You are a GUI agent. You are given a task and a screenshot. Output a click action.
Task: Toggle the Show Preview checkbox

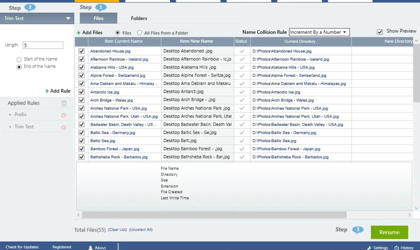(x=379, y=32)
